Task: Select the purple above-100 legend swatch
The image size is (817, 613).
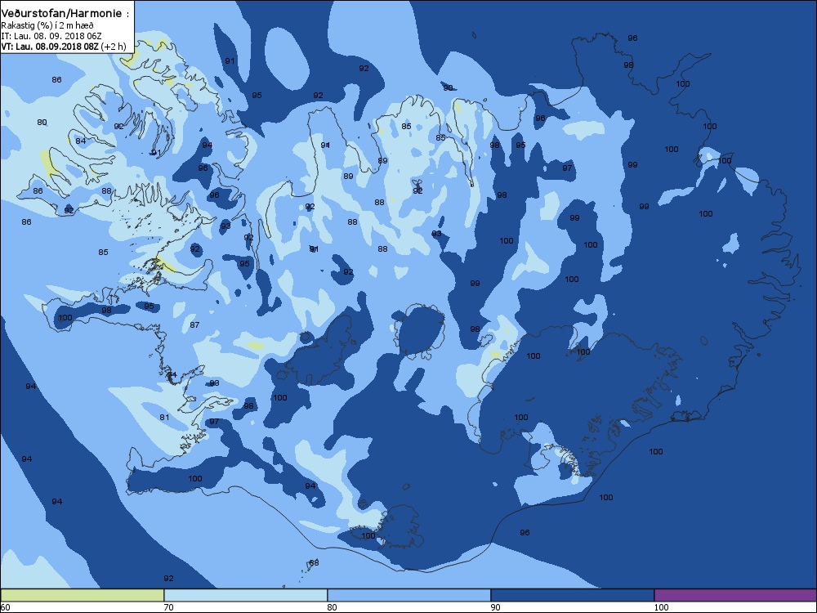Action: click(x=735, y=595)
